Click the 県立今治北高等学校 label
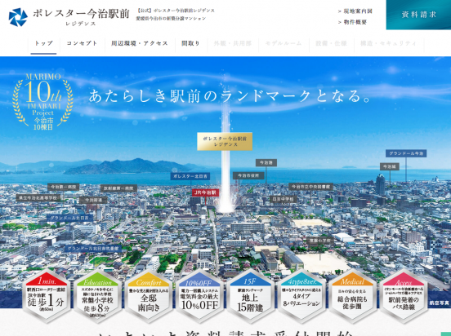 [x=38, y=198]
